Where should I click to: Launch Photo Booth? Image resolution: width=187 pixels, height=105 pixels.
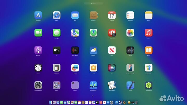[x=112, y=33]
